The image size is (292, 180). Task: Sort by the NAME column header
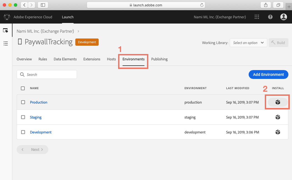(34, 88)
